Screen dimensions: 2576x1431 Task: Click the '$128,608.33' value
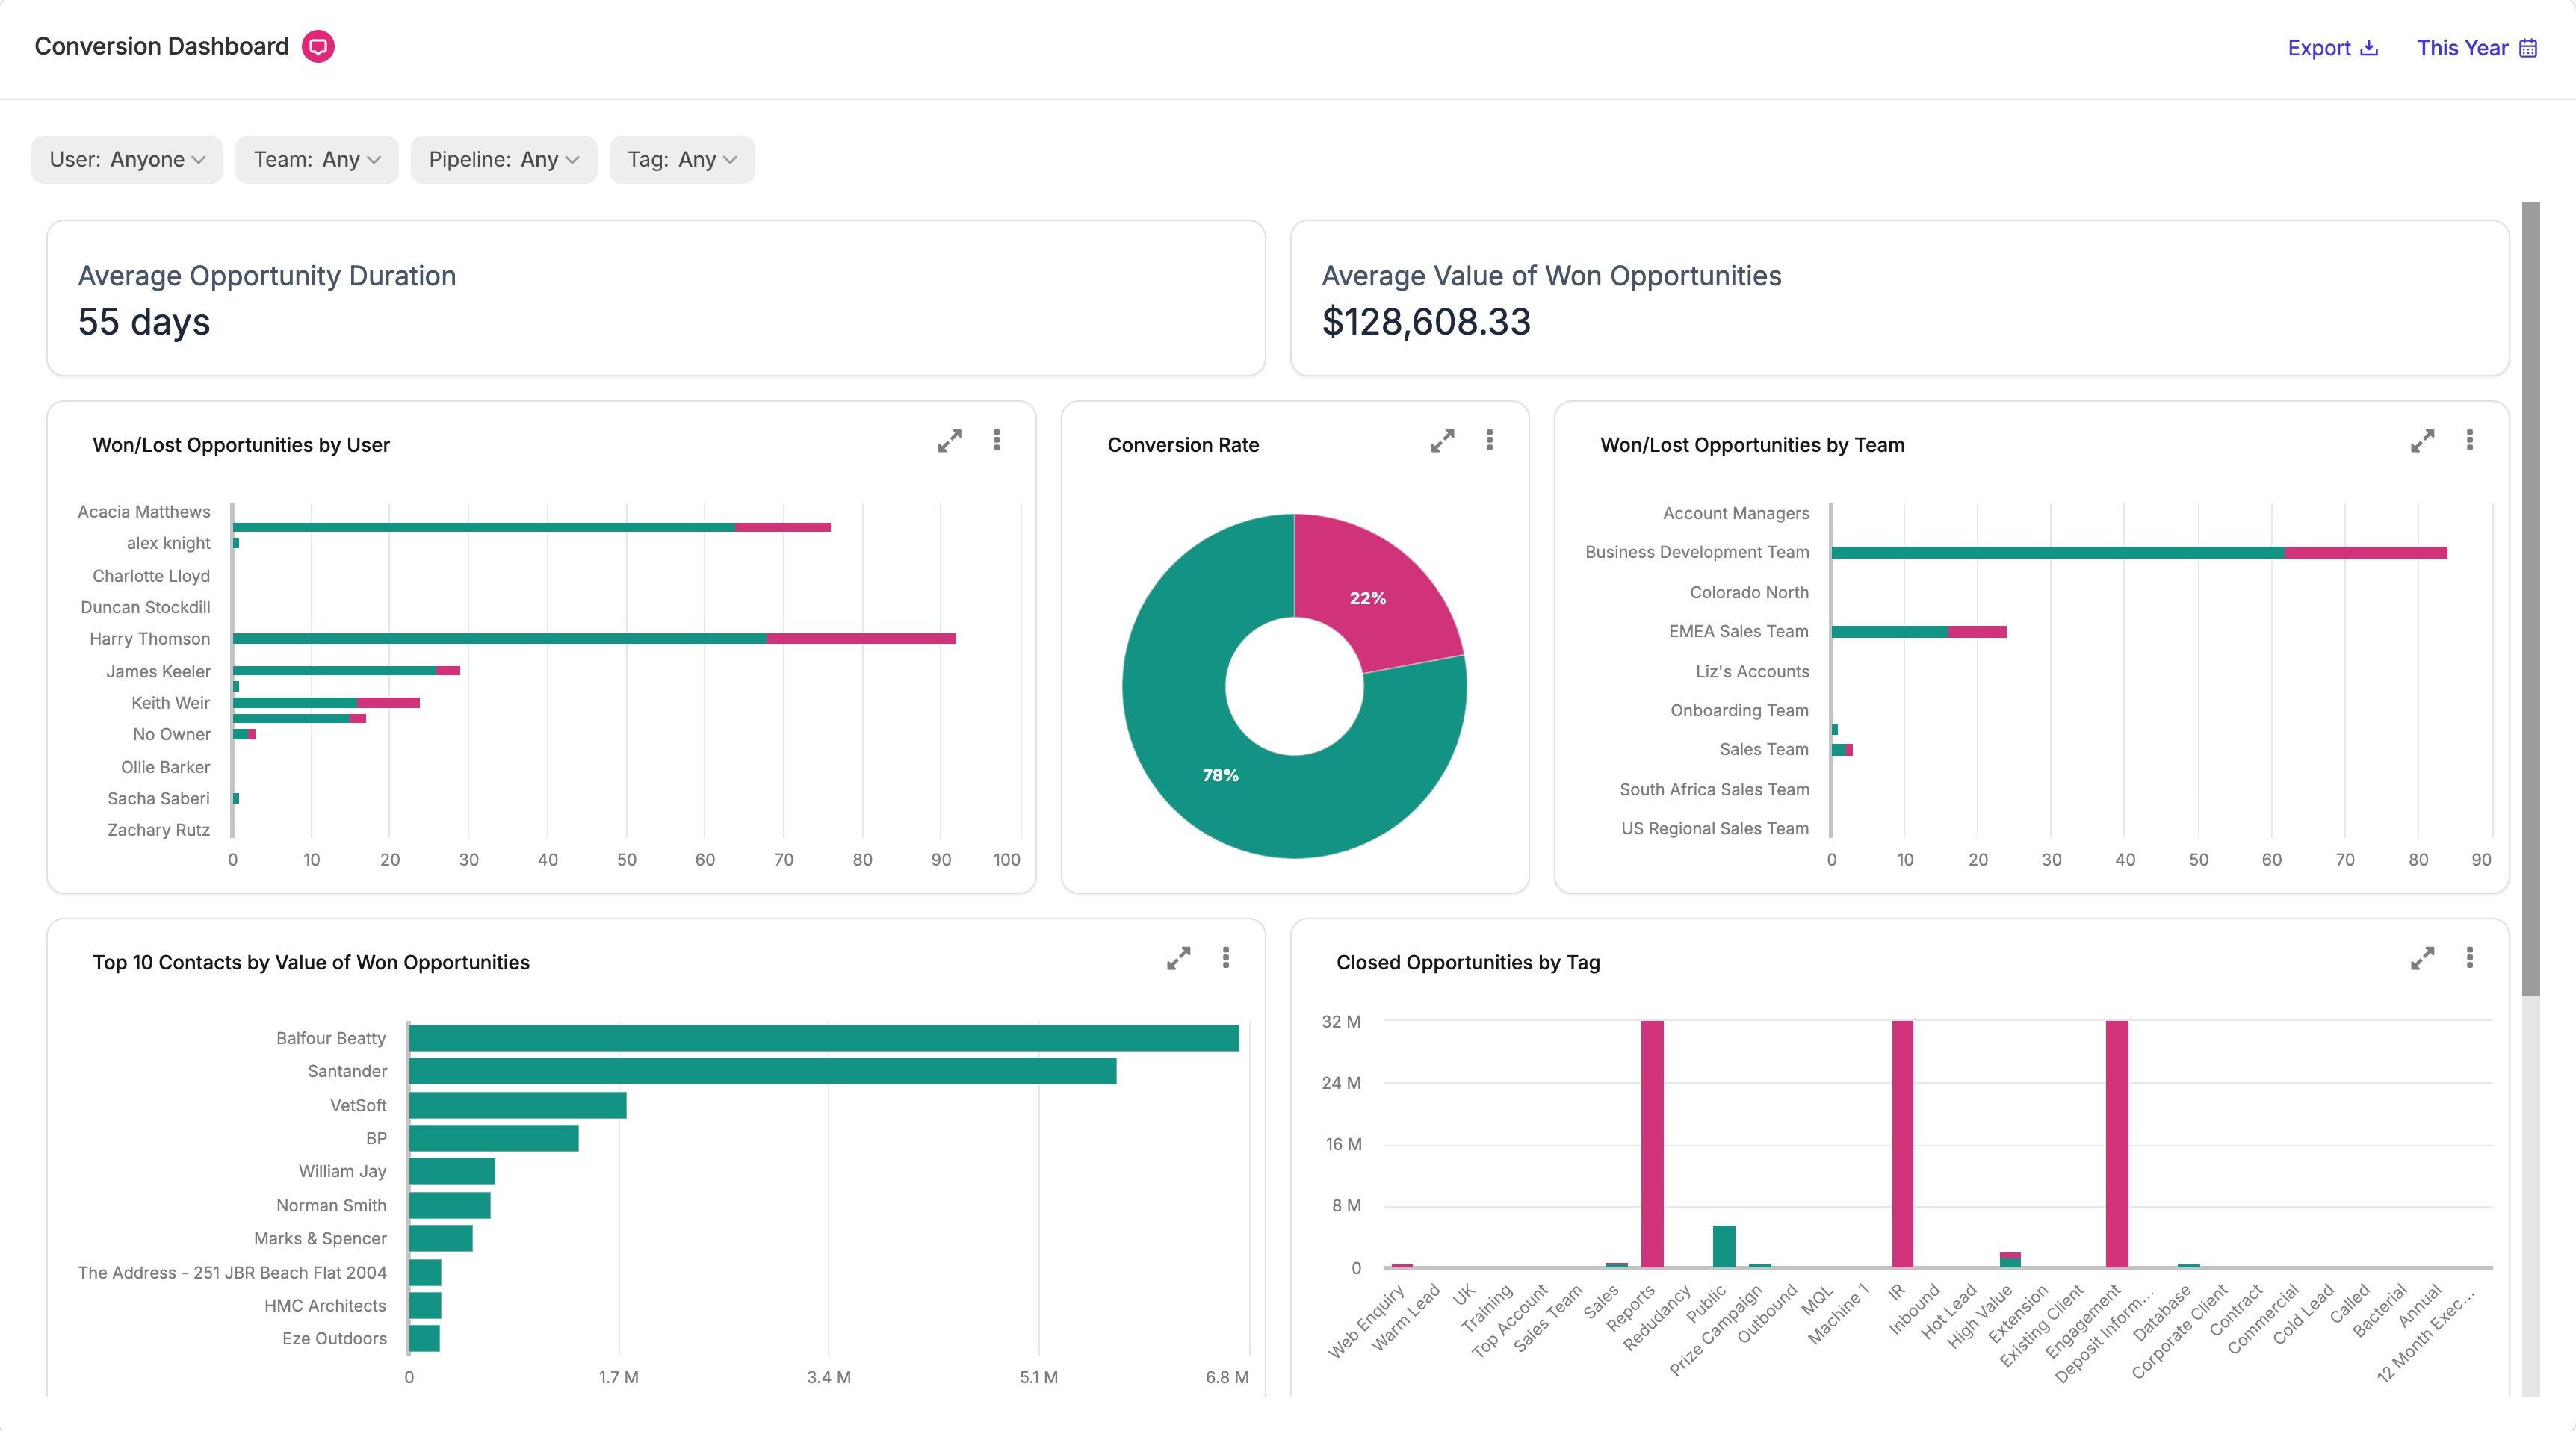point(1426,322)
